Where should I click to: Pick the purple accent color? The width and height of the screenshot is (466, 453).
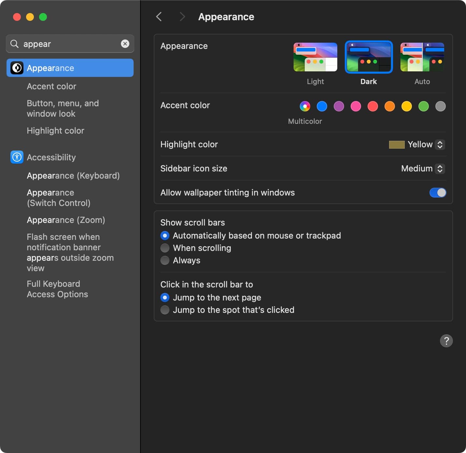pos(339,106)
